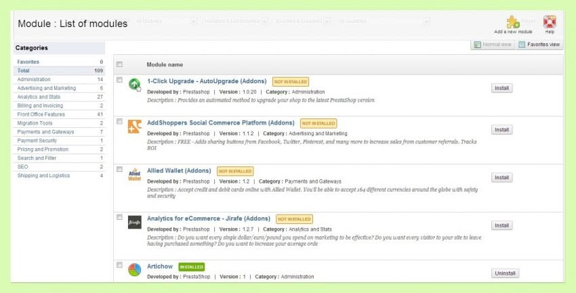Open Analytics for eCommerce - Jirafe title
Viewport: 576px width, 293px height.
tap(209, 219)
